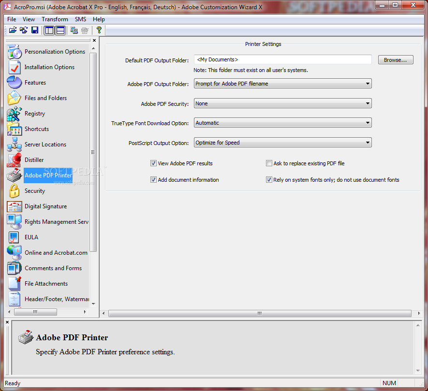Click main panel horizontal scrollbar right arrow
Viewport: 428px width, 391px height.
pyautogui.click(x=419, y=313)
